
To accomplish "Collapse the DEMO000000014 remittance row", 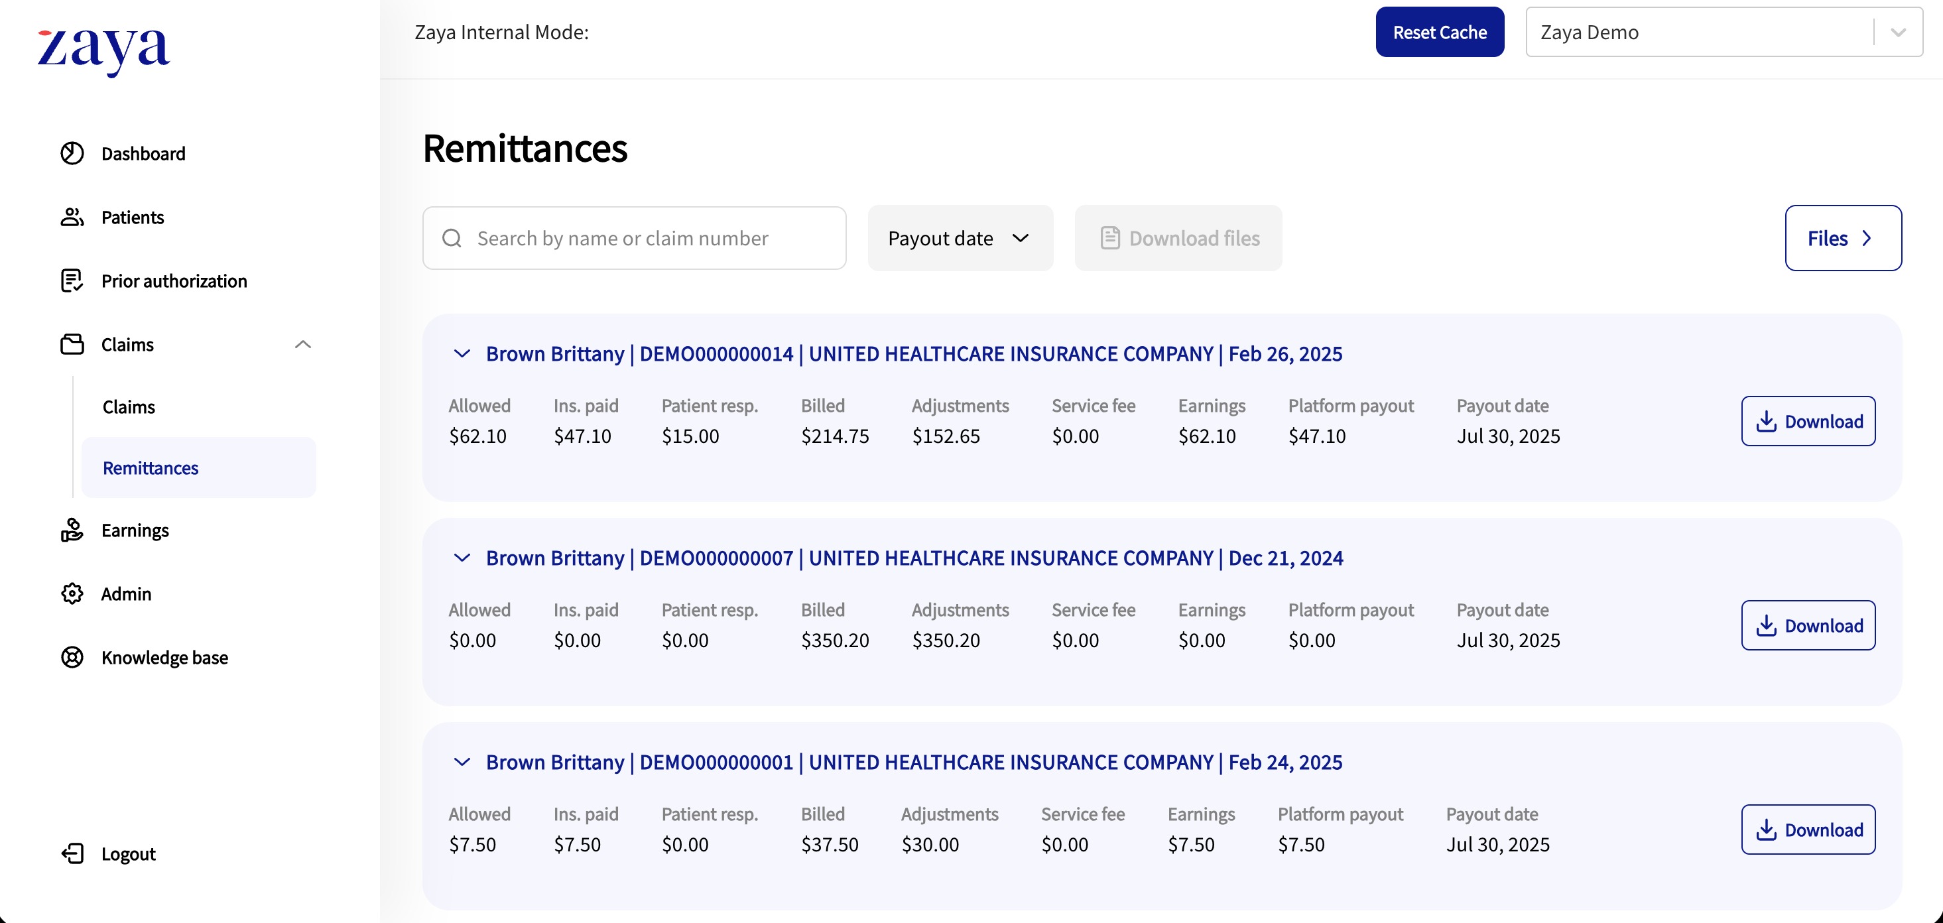I will click(462, 353).
